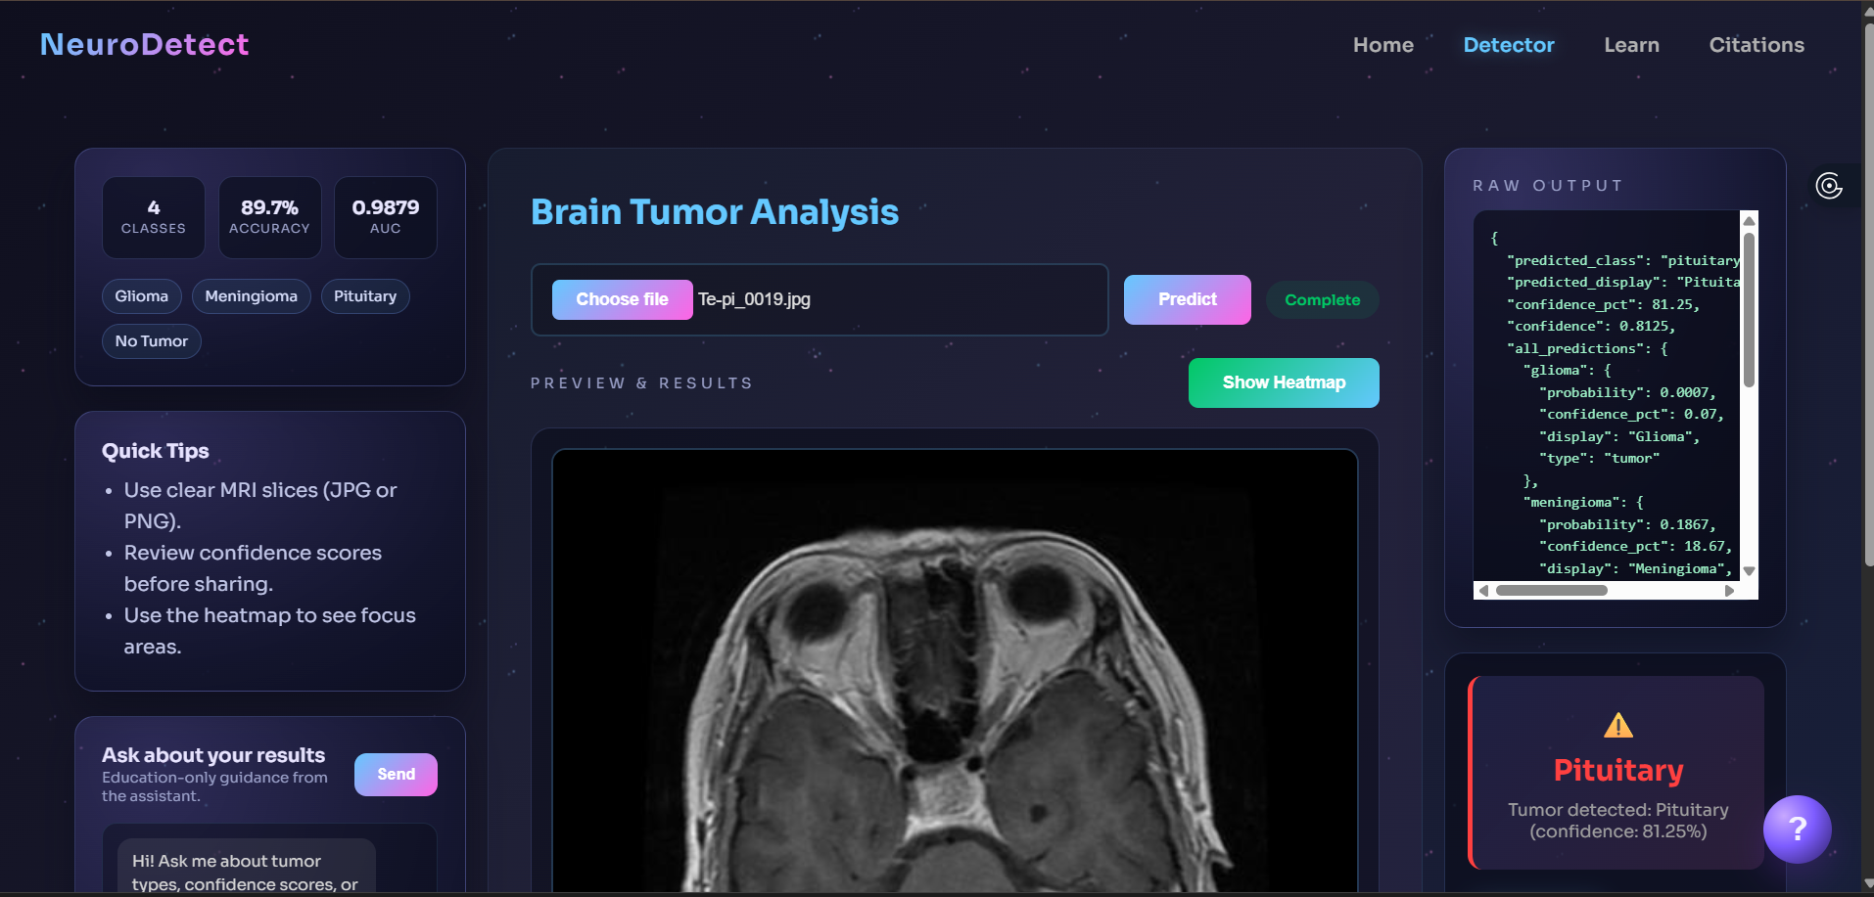Click the Brain Tumor Analysis heading
This screenshot has width=1874, height=897.
[x=714, y=212]
